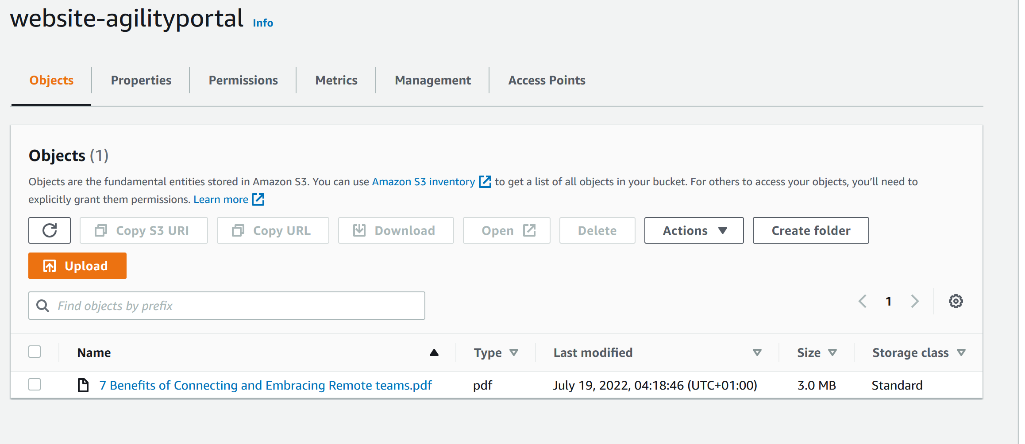Sort by Size column arrow
The image size is (1025, 444).
(x=832, y=352)
